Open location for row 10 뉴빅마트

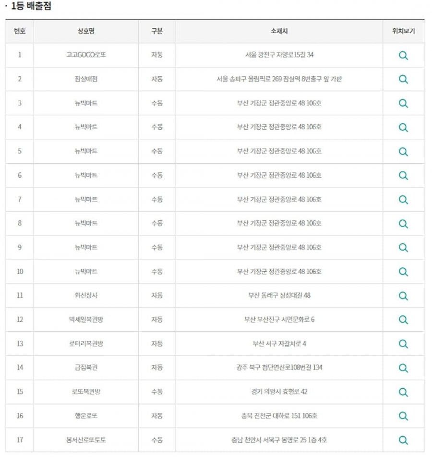pyautogui.click(x=403, y=272)
